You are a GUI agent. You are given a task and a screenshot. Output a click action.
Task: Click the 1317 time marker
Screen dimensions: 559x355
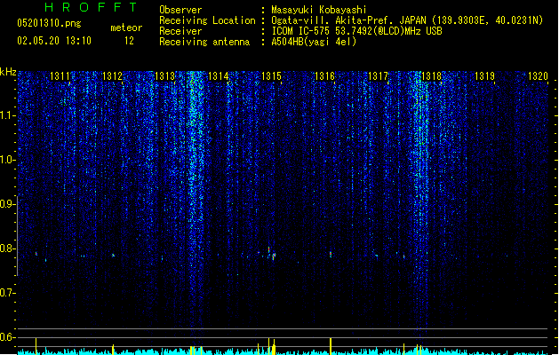coord(378,76)
